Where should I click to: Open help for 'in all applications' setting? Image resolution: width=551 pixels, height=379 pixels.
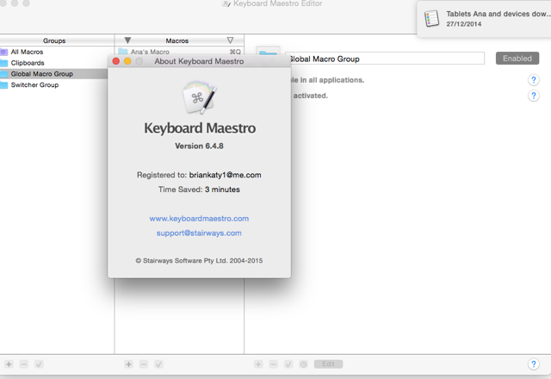tap(534, 80)
